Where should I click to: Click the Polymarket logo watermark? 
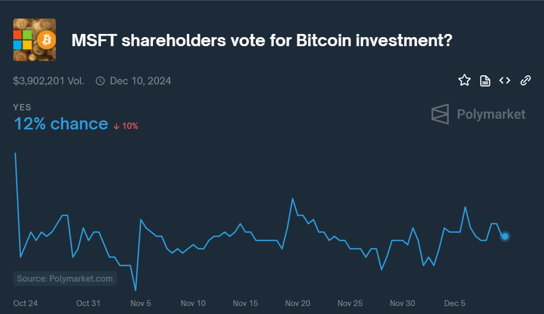click(x=478, y=114)
